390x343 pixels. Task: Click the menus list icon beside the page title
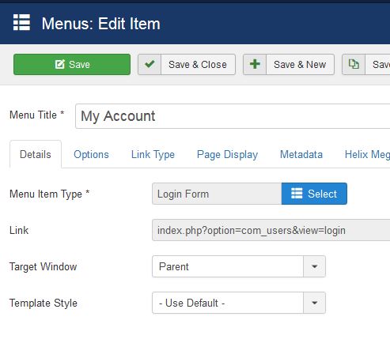(x=21, y=22)
